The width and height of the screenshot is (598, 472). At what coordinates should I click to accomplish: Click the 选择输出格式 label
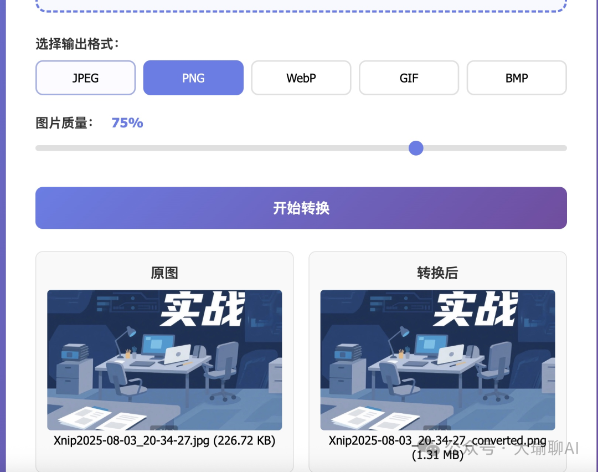78,44
